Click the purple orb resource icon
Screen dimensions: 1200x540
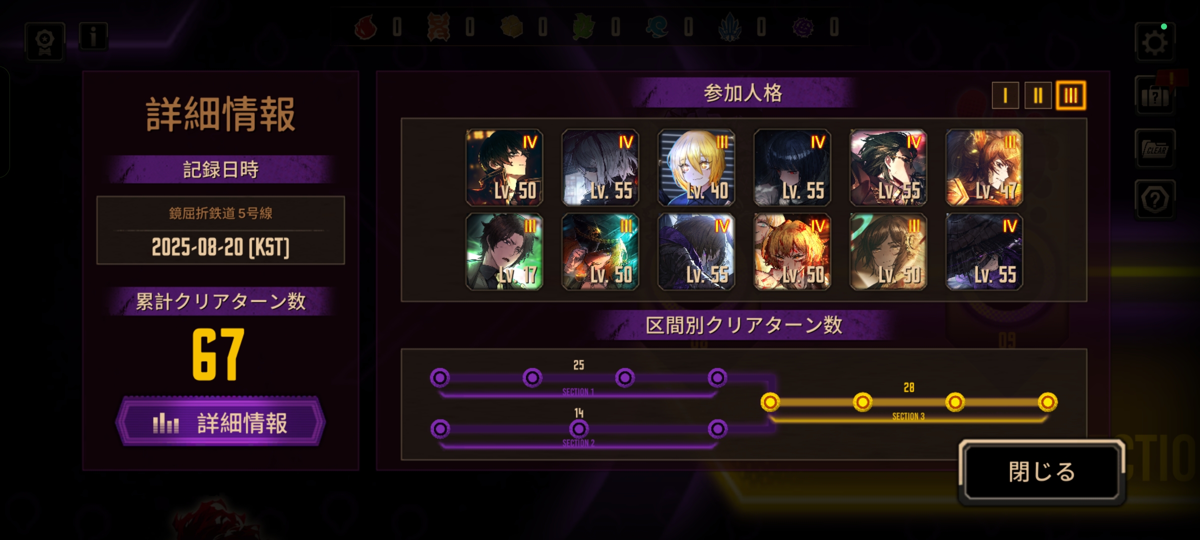click(x=803, y=27)
